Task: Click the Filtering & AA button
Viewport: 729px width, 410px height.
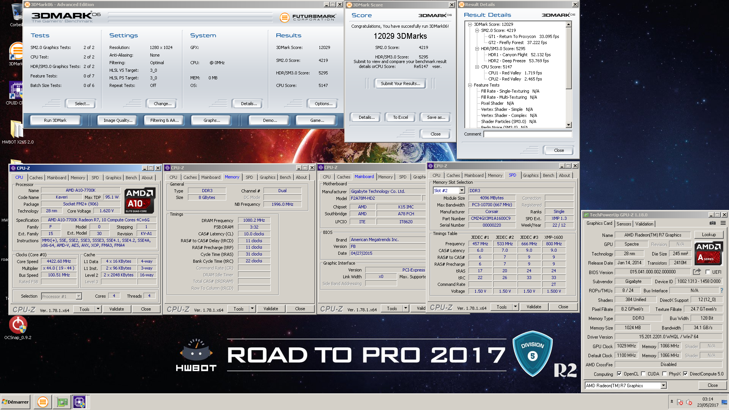Action: pos(164,120)
